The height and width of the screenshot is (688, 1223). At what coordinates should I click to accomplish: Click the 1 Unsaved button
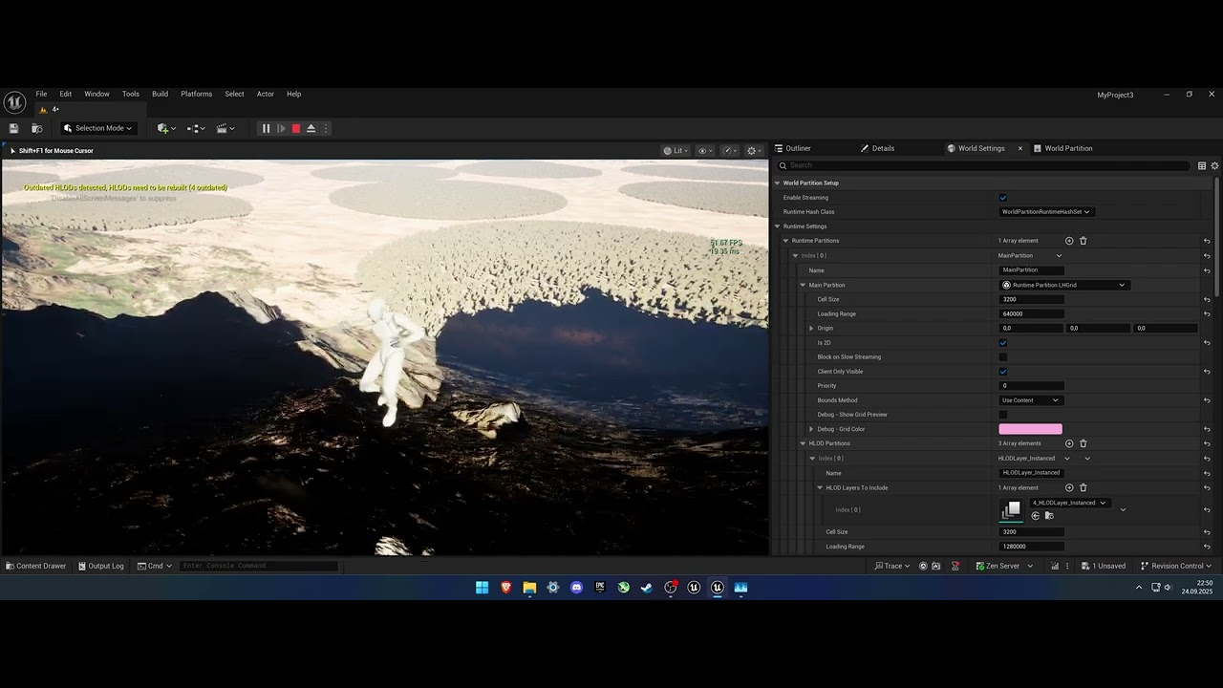[1103, 566]
